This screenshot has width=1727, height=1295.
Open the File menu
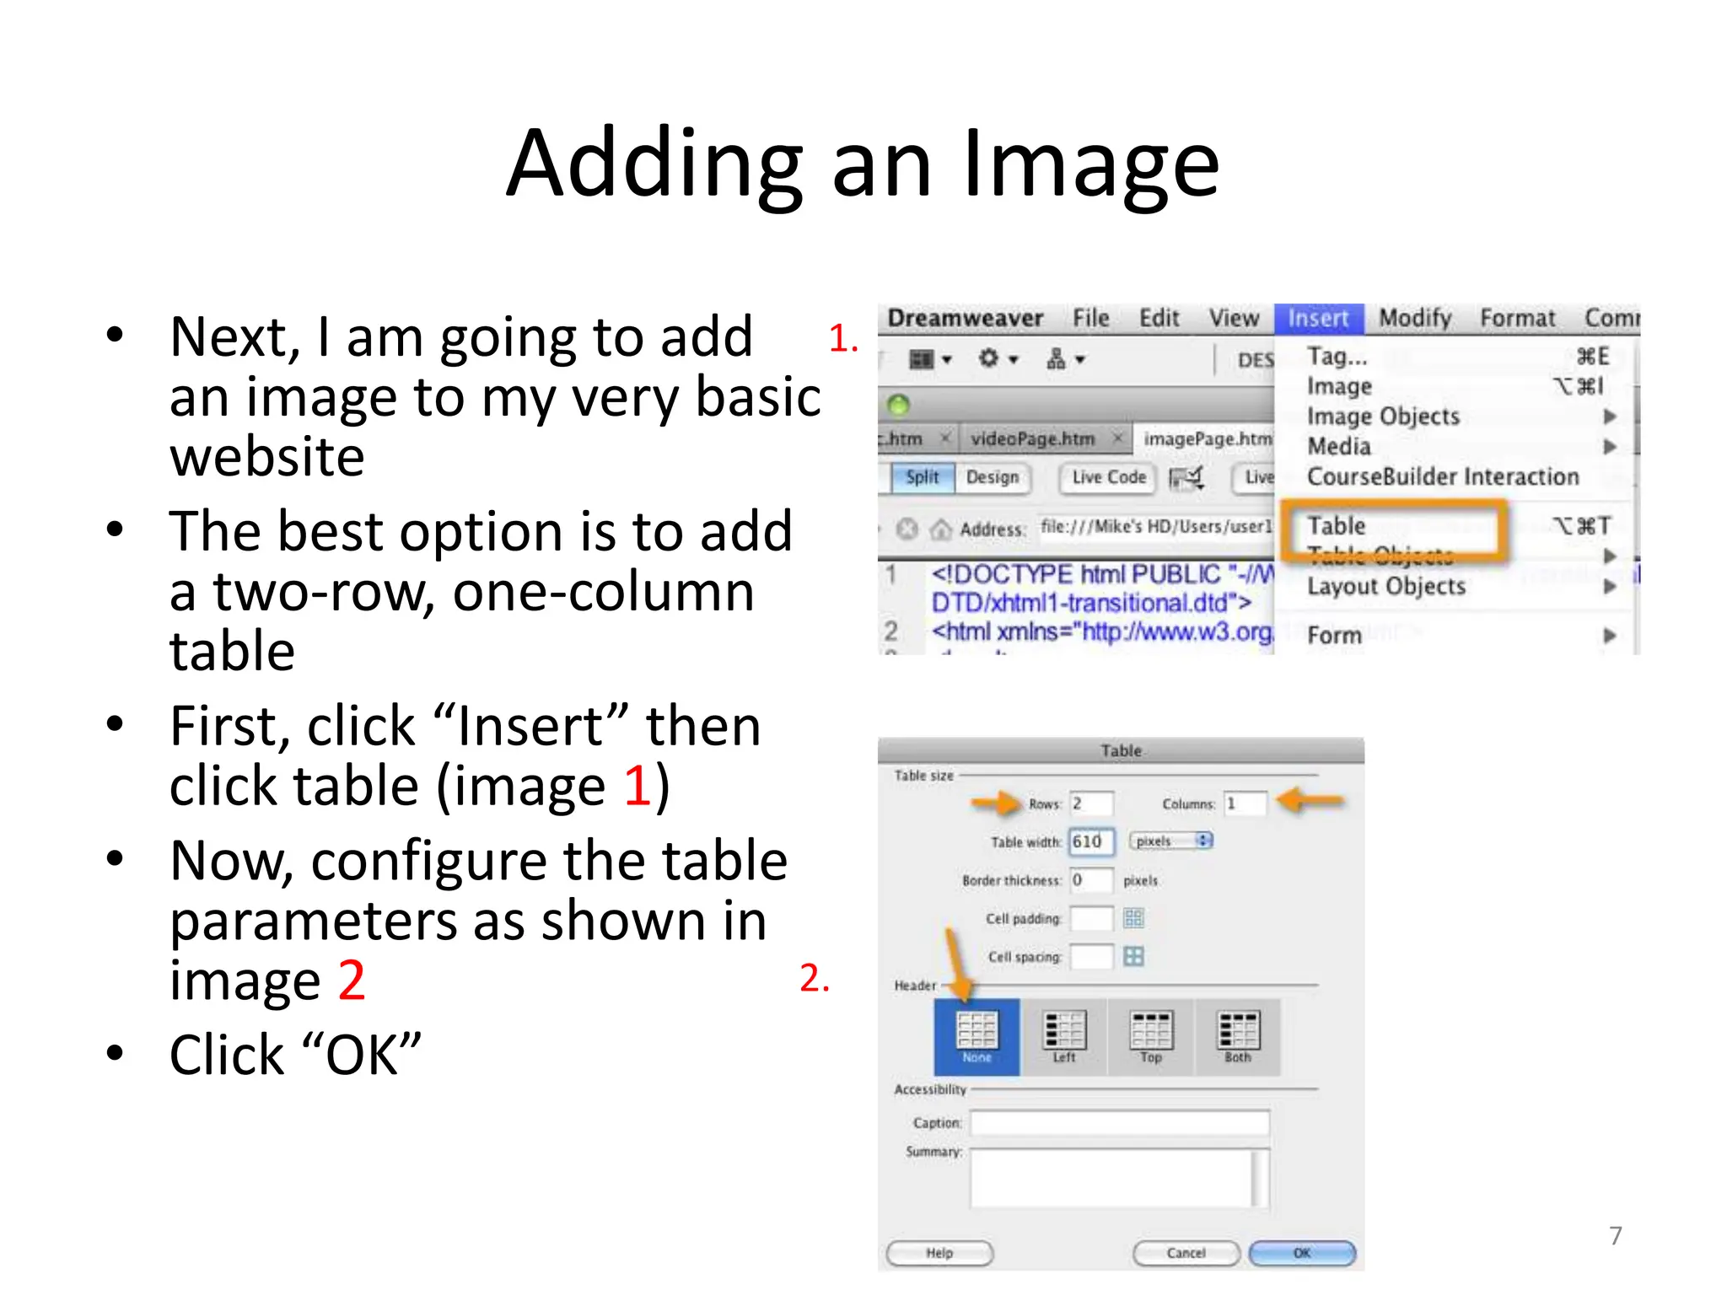click(x=1090, y=319)
